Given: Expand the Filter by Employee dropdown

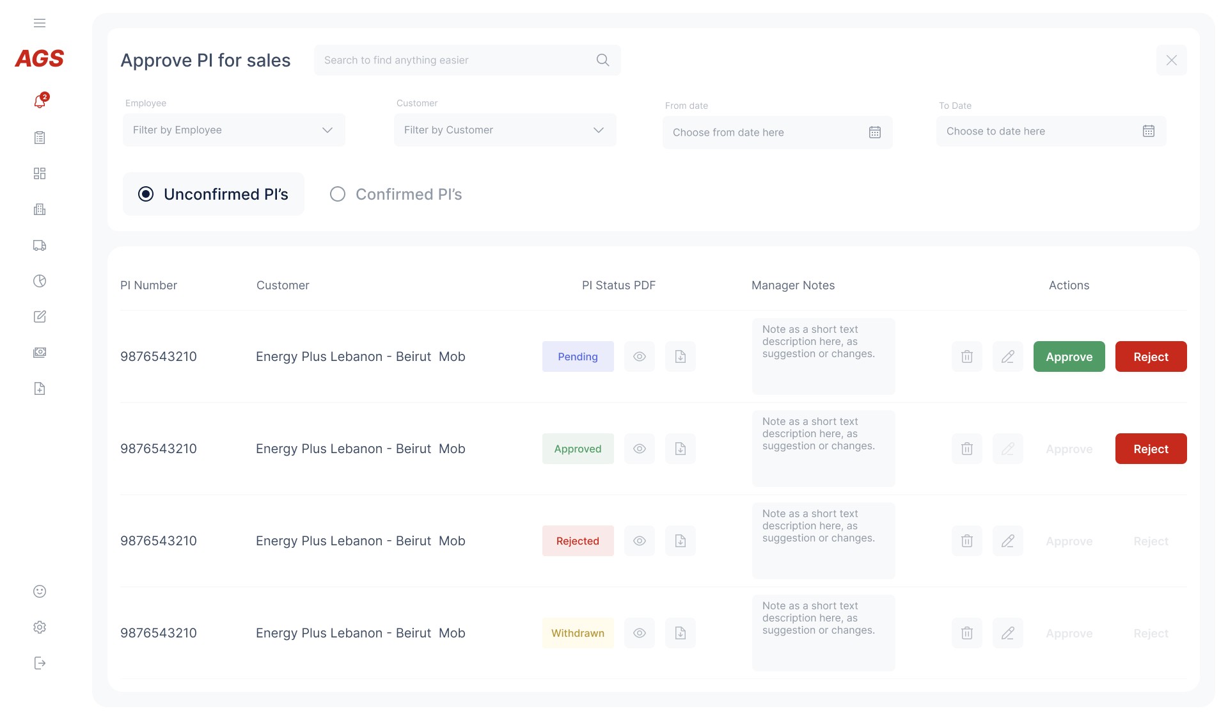Looking at the screenshot, I should click(x=234, y=130).
